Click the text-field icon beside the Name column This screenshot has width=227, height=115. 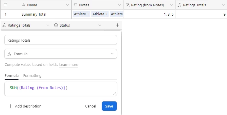[x=24, y=5]
